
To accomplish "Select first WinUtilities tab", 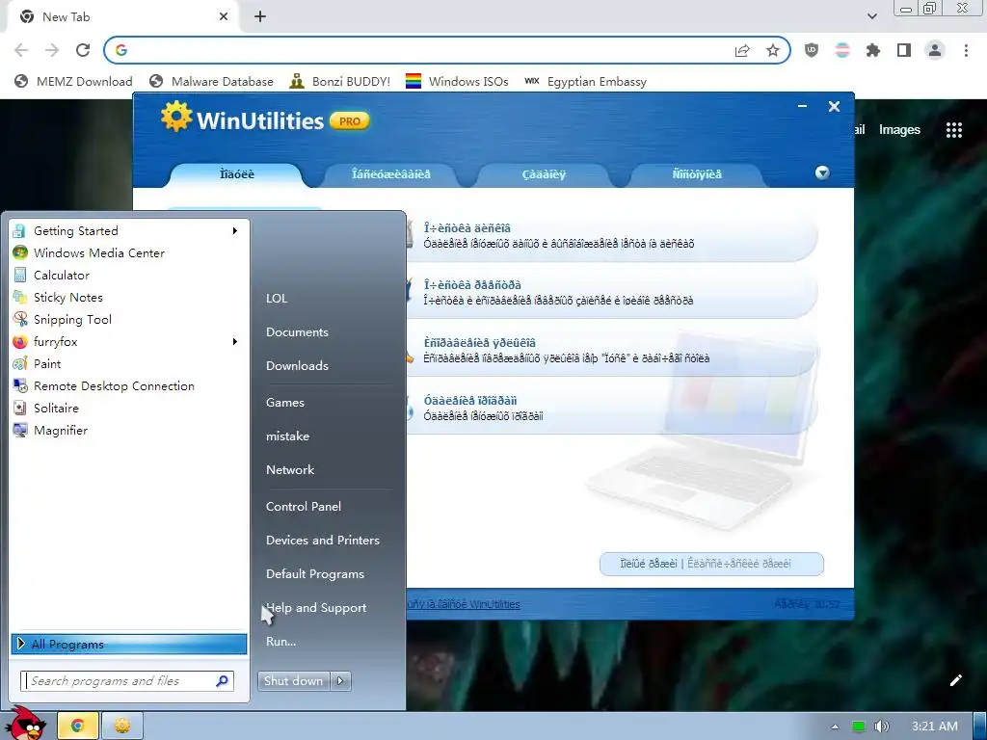I will [237, 174].
